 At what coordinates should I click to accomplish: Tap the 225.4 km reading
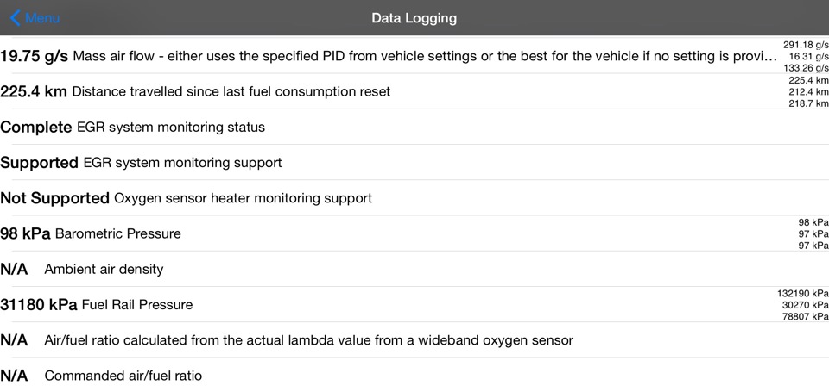(34, 91)
